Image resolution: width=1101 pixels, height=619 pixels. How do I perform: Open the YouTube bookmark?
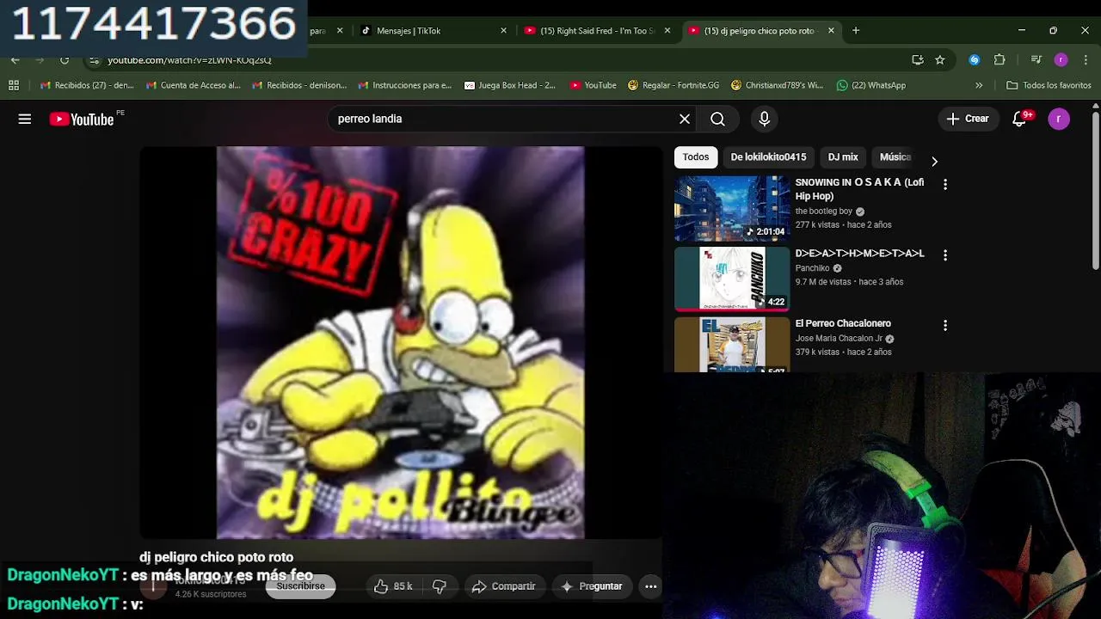tap(593, 85)
